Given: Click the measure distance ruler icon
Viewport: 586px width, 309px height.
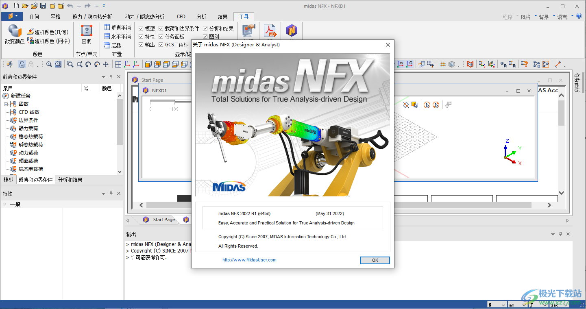Looking at the screenshot, I should pos(558,64).
